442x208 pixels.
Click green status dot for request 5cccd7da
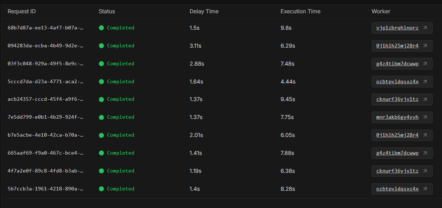tap(101, 81)
